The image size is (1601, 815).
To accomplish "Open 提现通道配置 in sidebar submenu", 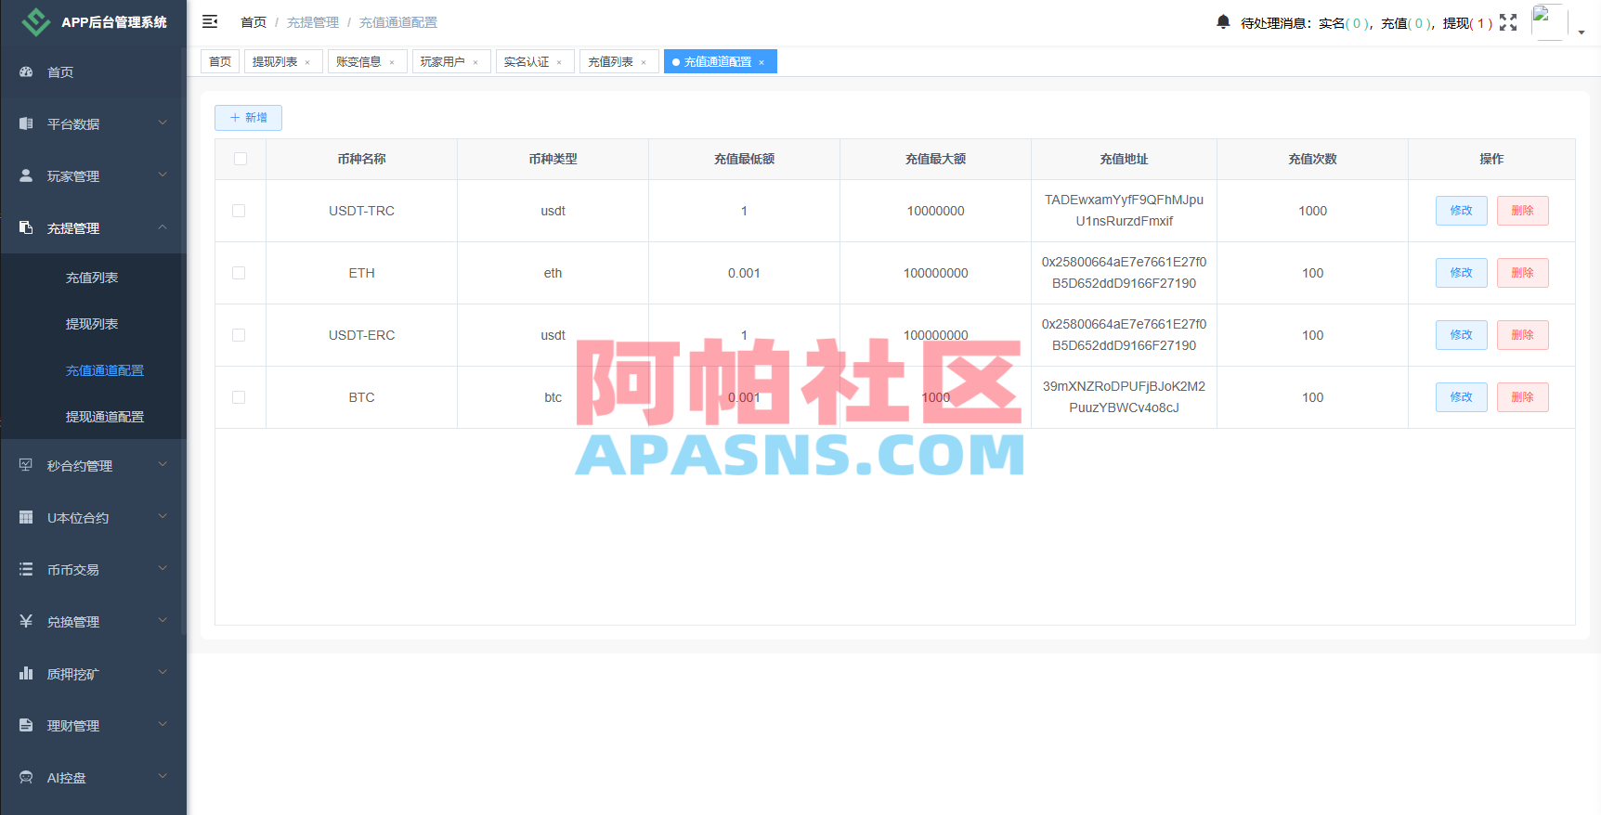I will 104,417.
